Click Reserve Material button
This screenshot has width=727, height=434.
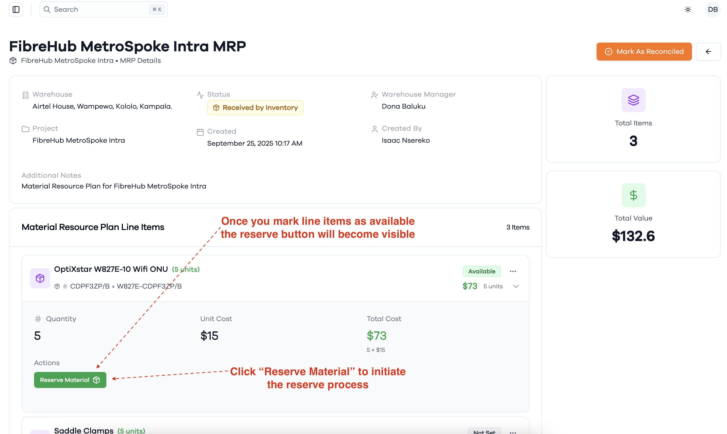[70, 380]
